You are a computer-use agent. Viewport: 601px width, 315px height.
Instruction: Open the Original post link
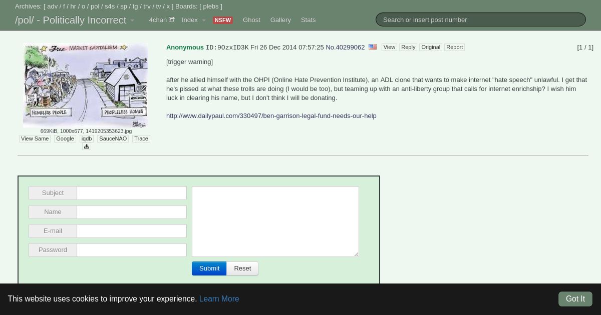pos(431,47)
